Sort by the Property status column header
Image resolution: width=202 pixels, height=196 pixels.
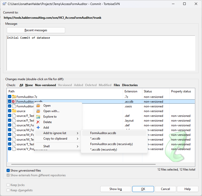182,91
